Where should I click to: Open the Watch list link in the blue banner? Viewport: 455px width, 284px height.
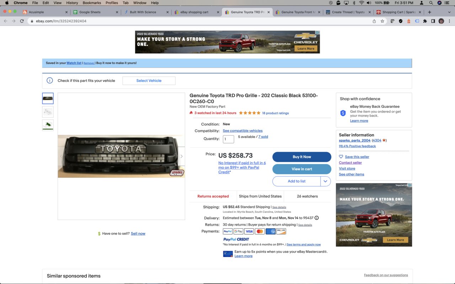coord(74,63)
